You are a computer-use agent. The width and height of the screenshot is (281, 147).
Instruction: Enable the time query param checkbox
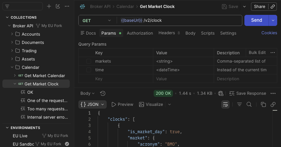[89, 70]
